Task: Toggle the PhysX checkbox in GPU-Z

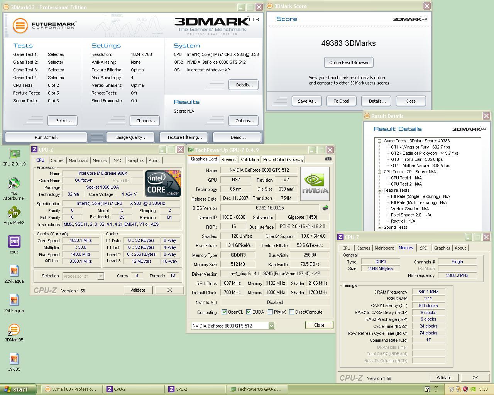Action: tap(270, 312)
